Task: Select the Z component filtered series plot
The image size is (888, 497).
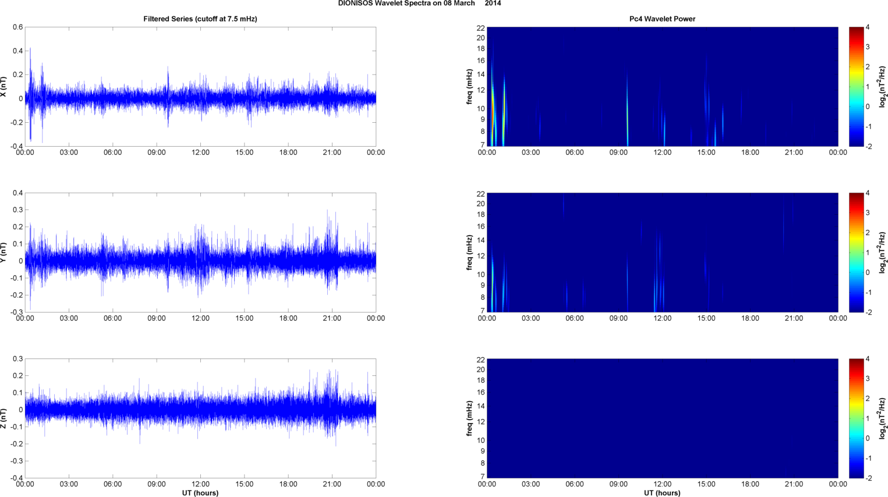Action: click(x=200, y=418)
